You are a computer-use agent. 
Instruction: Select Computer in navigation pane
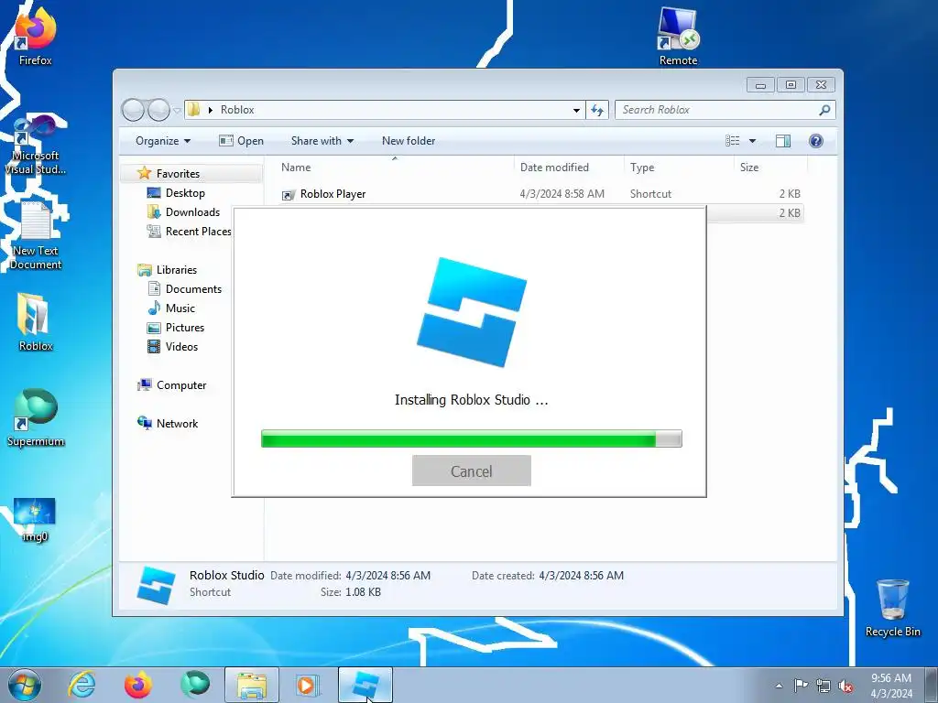pyautogui.click(x=180, y=385)
